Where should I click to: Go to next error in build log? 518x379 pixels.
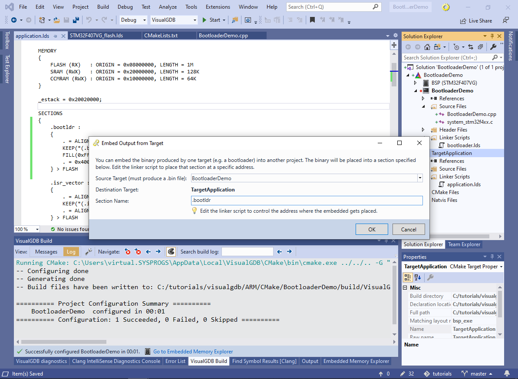tap(138, 252)
